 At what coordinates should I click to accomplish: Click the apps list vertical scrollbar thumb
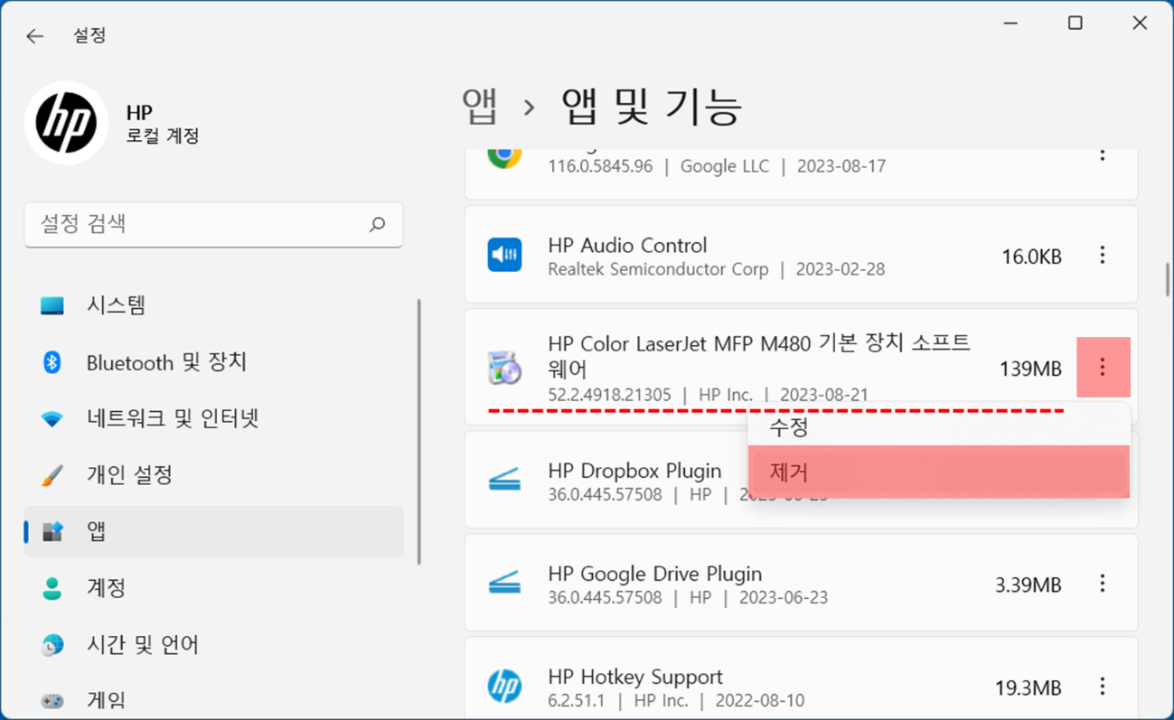pyautogui.click(x=1168, y=280)
